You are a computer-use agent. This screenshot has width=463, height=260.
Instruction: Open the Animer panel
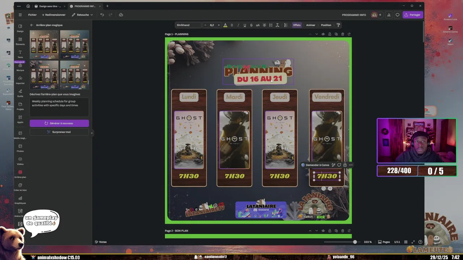tap(311, 25)
